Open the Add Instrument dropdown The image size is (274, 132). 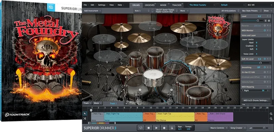[92, 11]
